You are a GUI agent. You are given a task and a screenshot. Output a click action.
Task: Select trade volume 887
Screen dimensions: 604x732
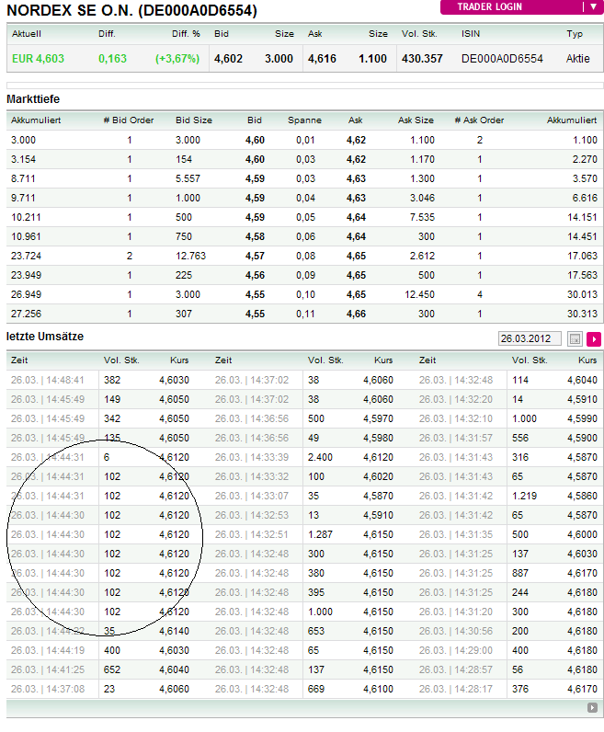click(x=520, y=573)
